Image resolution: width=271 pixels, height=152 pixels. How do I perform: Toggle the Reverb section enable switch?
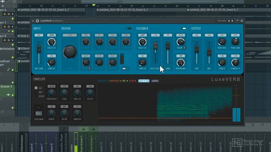[x=129, y=28]
